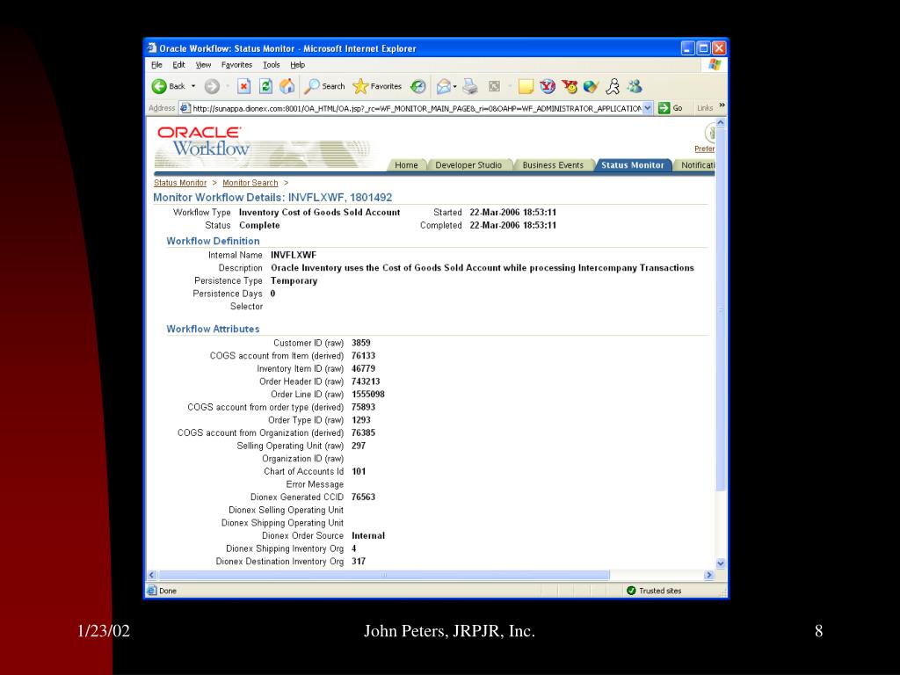Switch to the Business Events tab
The image size is (900, 675).
(553, 165)
